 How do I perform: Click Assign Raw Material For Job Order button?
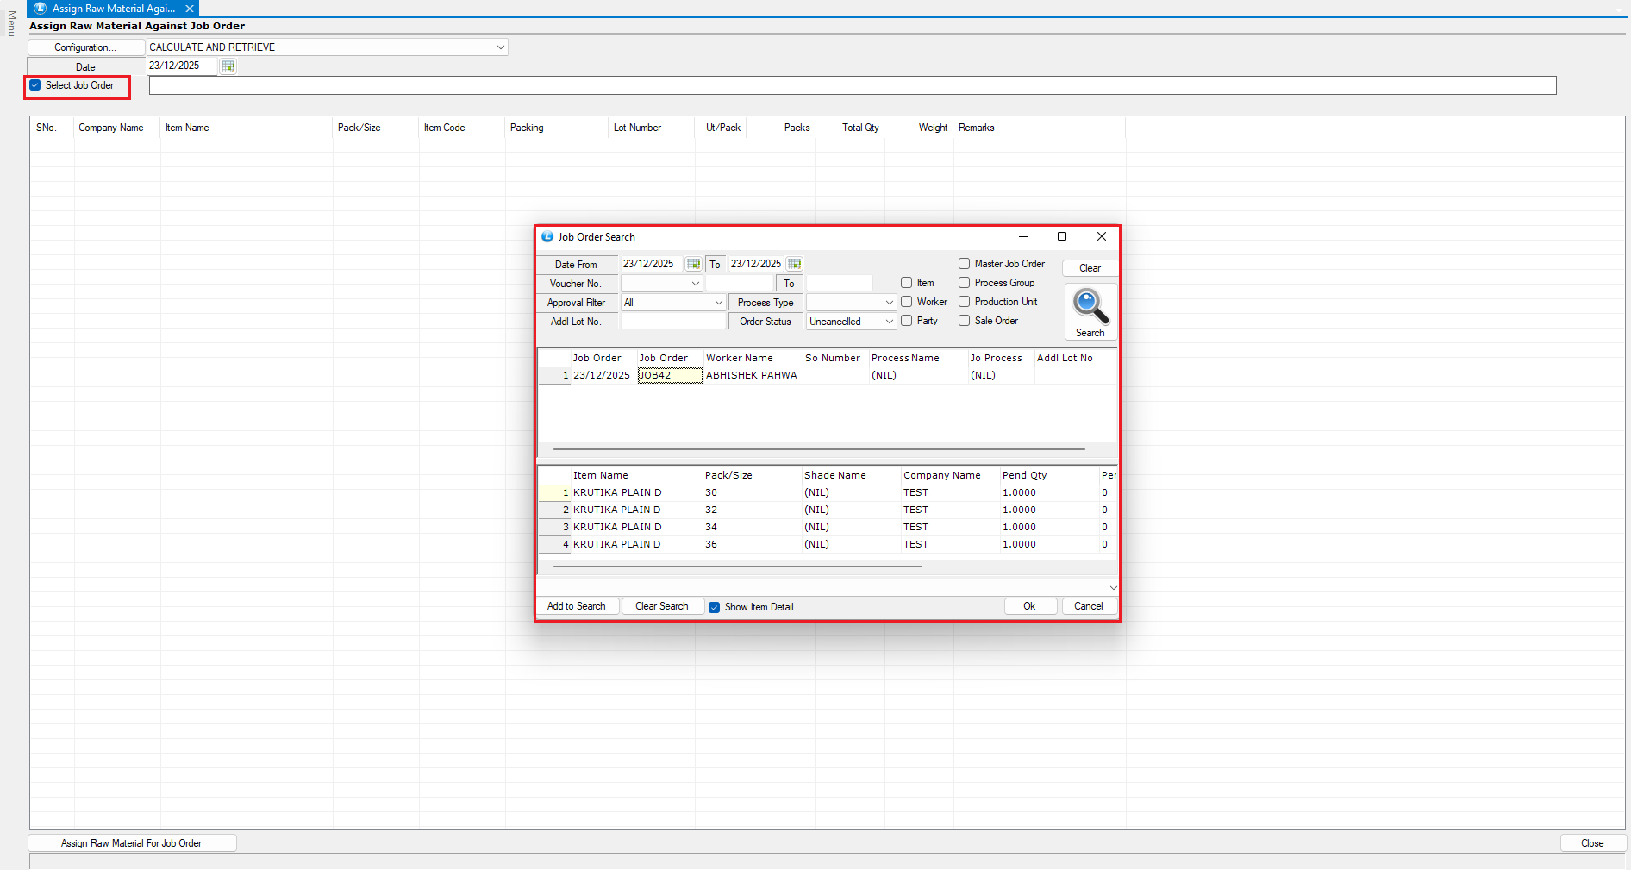point(132,843)
